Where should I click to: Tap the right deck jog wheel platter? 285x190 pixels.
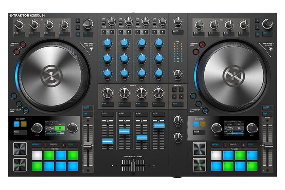click(x=234, y=76)
